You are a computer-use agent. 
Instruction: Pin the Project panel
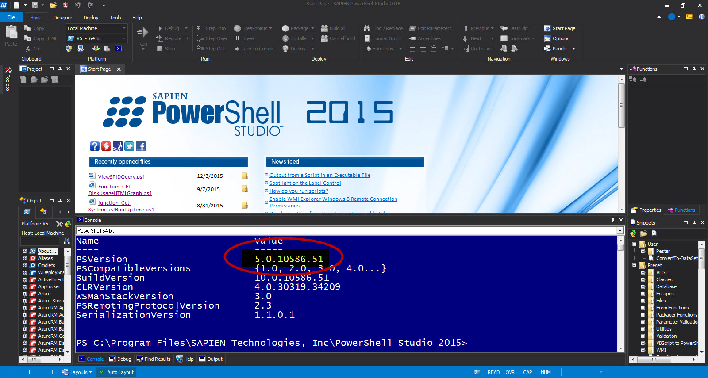click(x=60, y=69)
